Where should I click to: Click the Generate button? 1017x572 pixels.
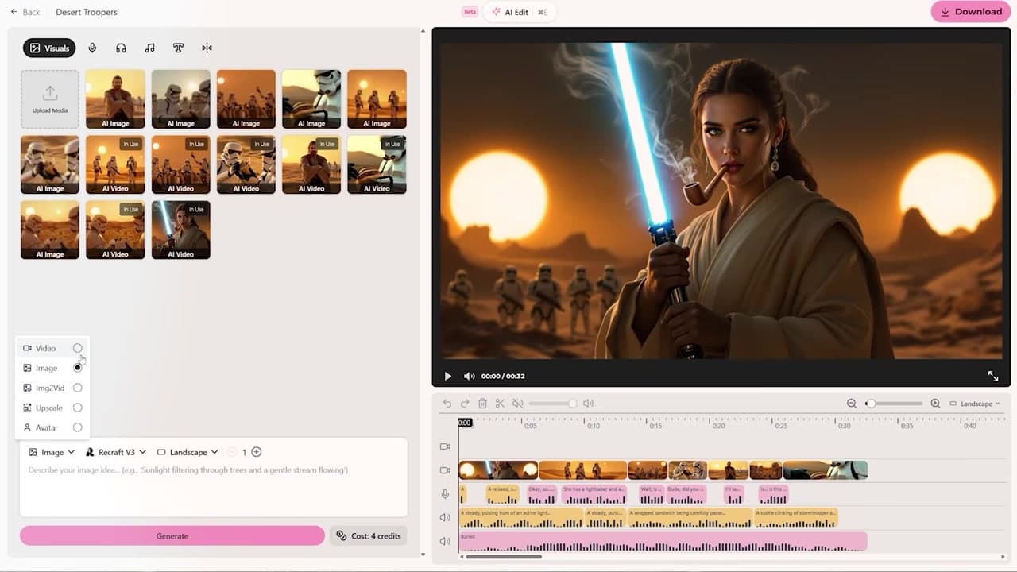coord(172,536)
